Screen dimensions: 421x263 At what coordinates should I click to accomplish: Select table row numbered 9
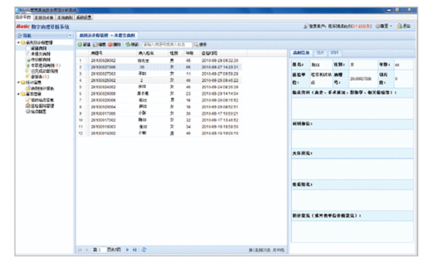pos(159,113)
